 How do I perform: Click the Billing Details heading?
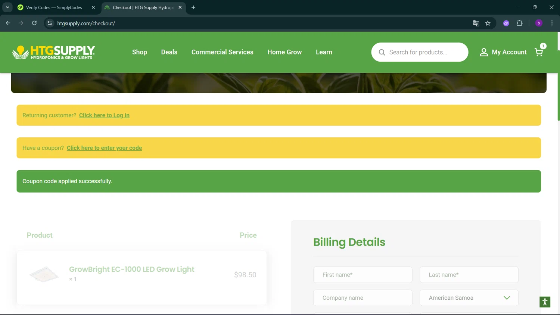(349, 242)
